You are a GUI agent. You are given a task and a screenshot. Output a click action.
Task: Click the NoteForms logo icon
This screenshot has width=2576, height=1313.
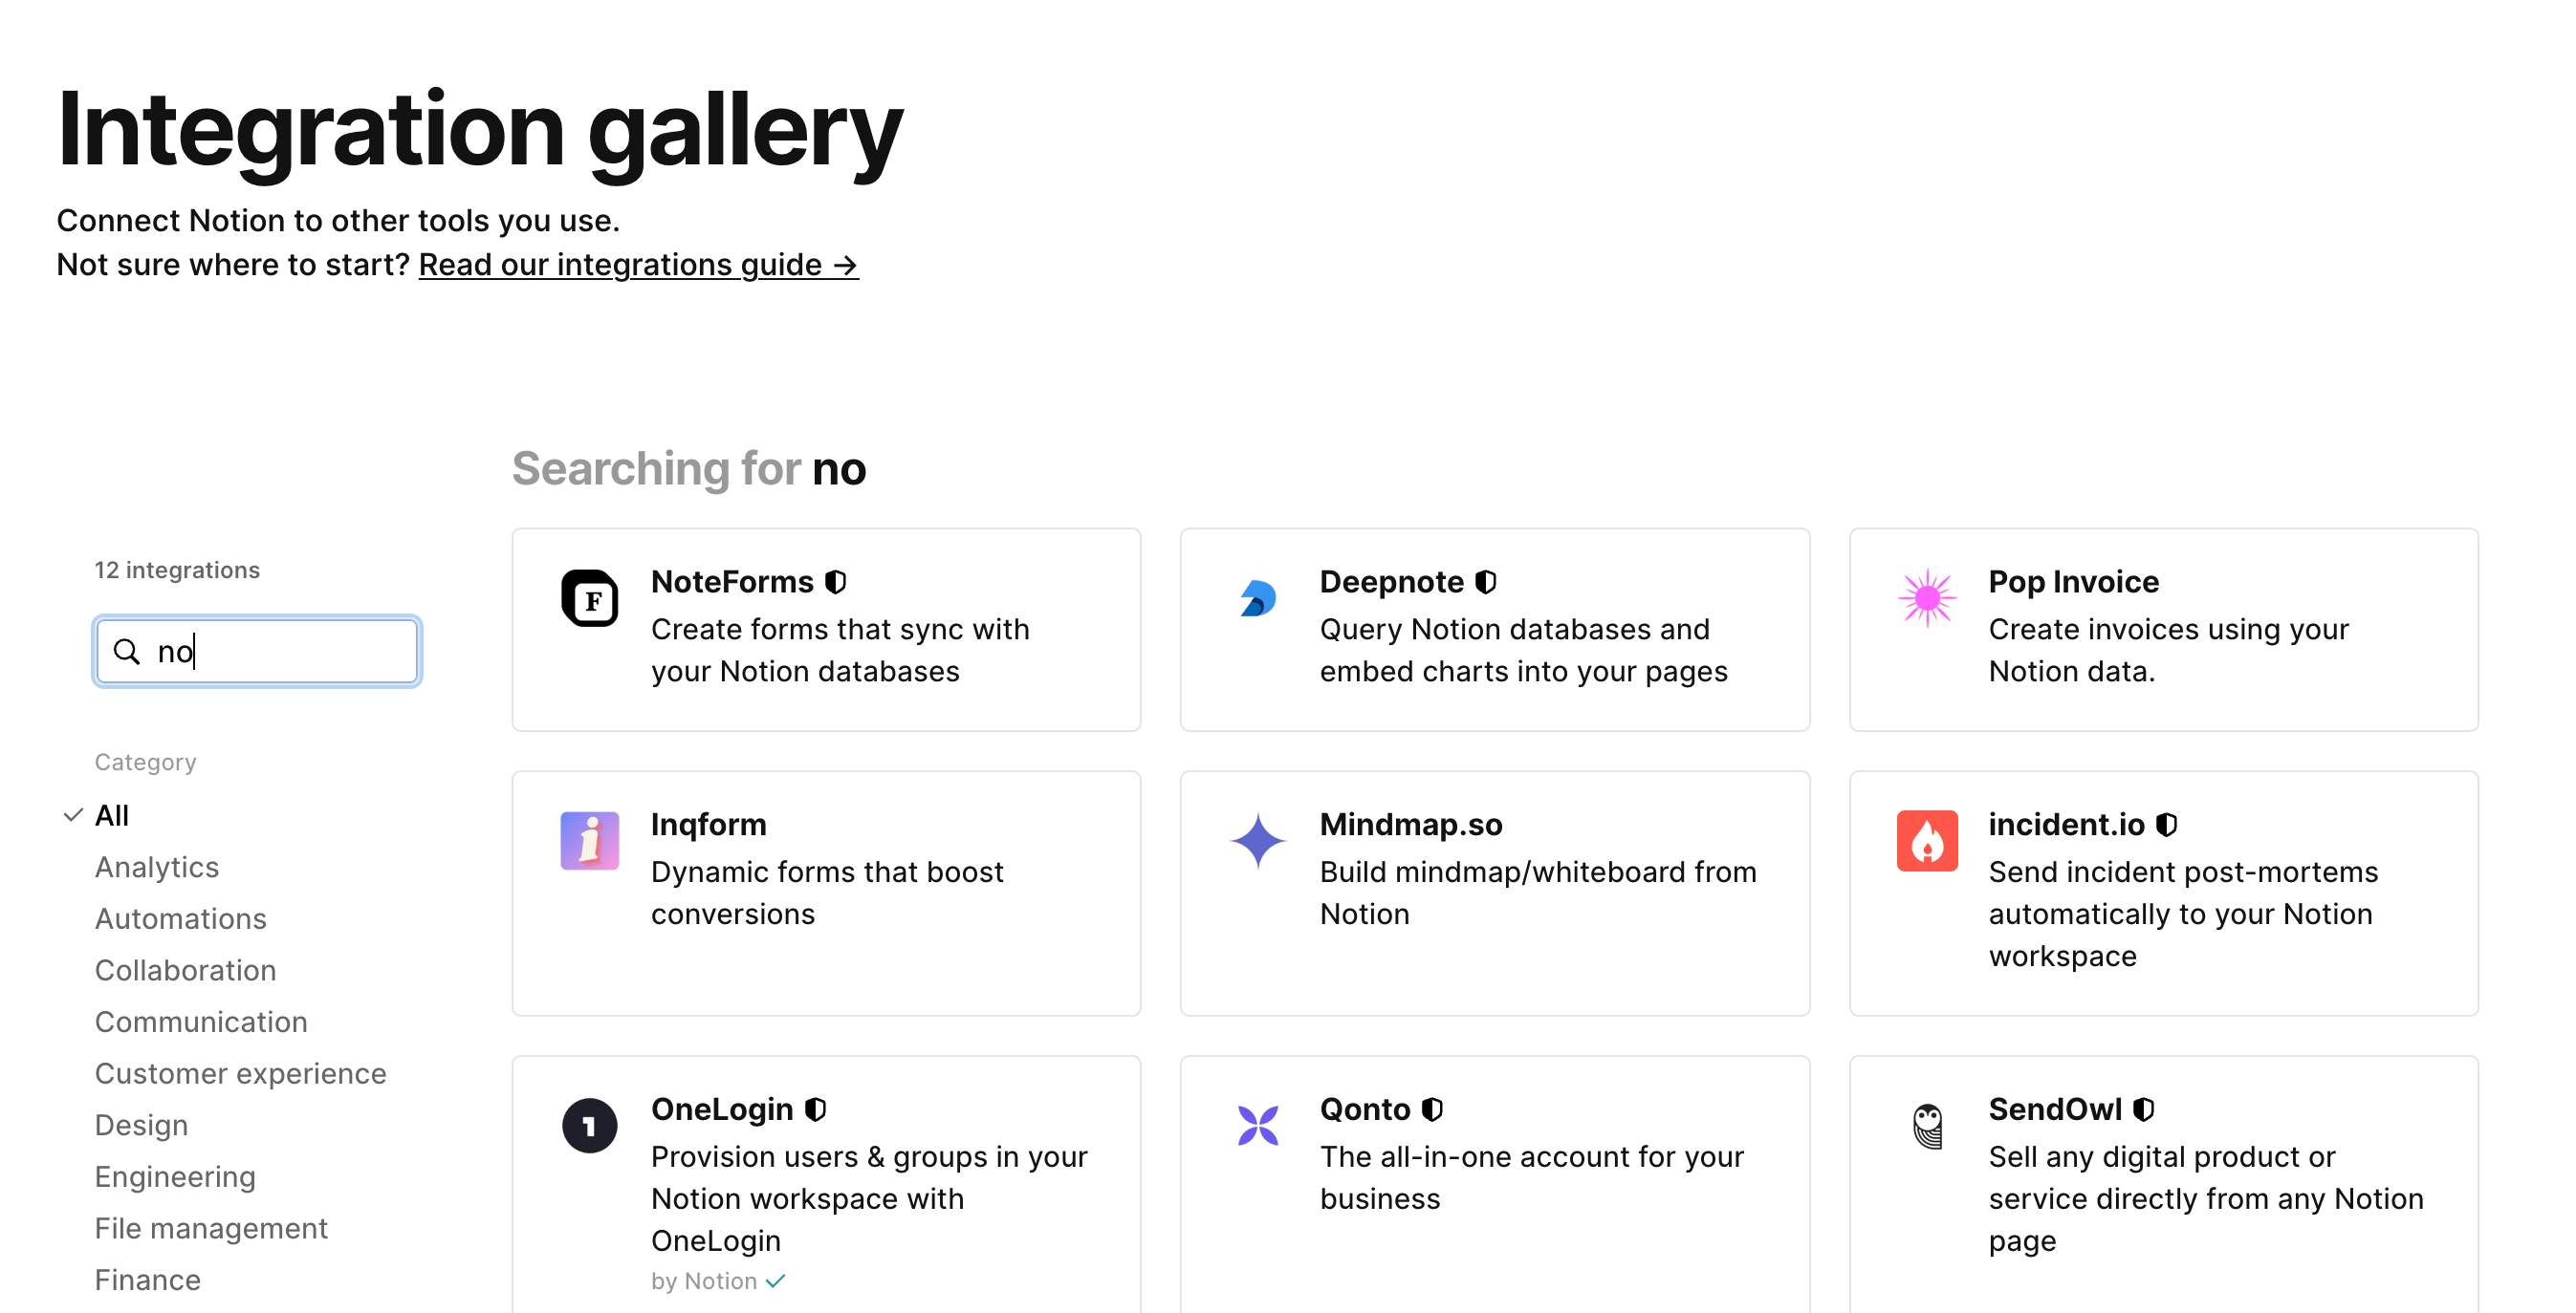[590, 598]
